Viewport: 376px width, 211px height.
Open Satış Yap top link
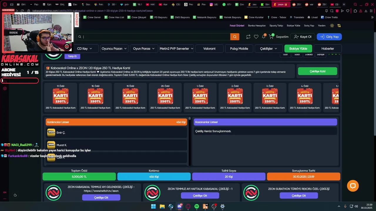coord(309,25)
